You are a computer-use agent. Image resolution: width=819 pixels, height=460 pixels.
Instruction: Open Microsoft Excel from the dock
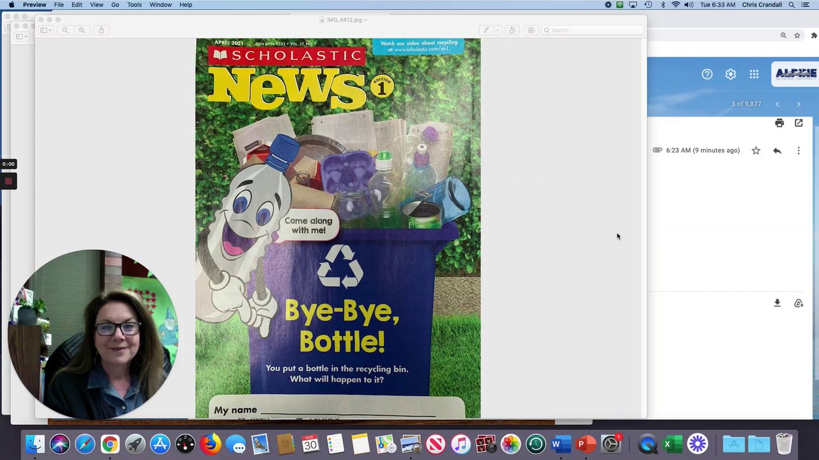[672, 443]
